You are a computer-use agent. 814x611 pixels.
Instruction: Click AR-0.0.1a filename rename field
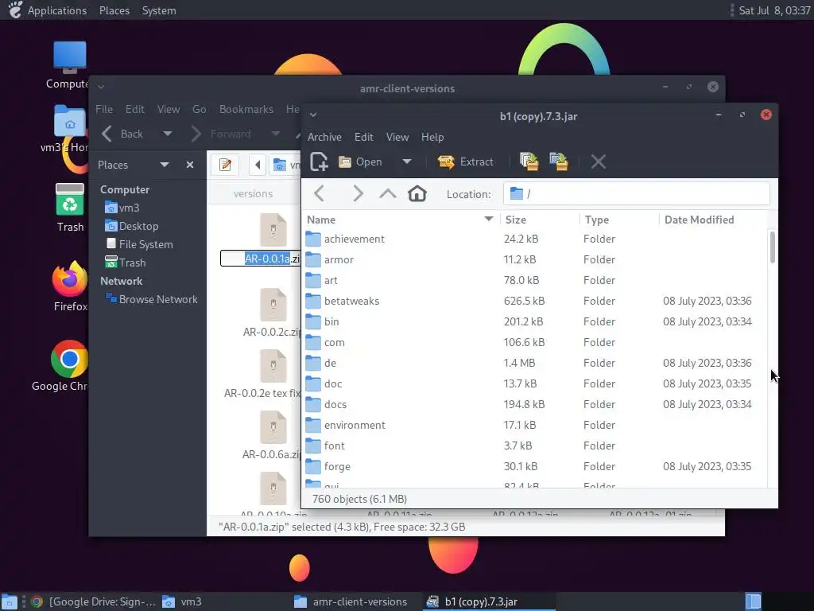coord(260,259)
